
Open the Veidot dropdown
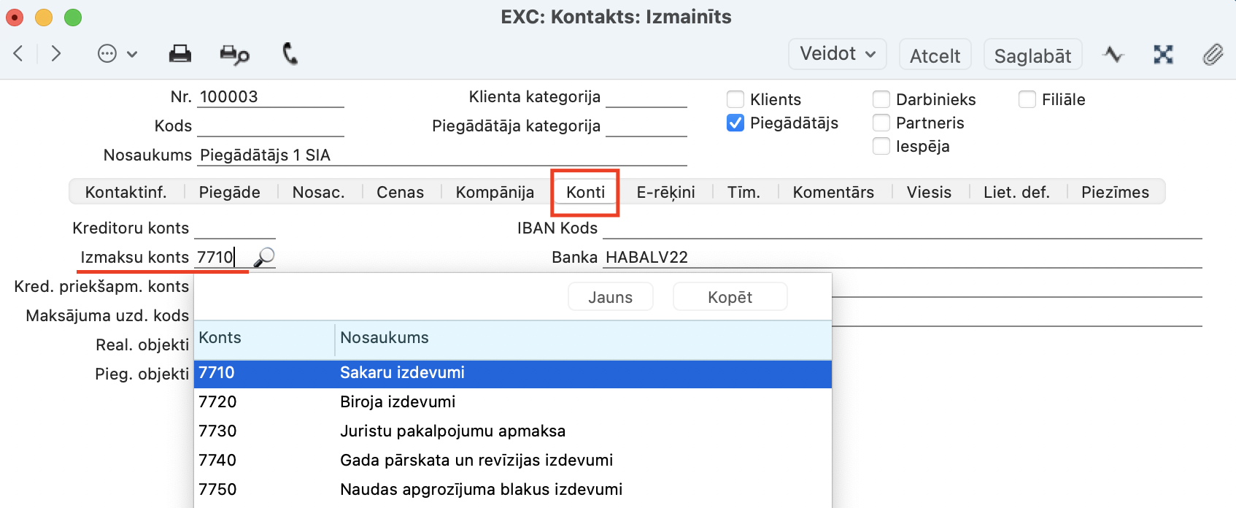click(x=837, y=54)
